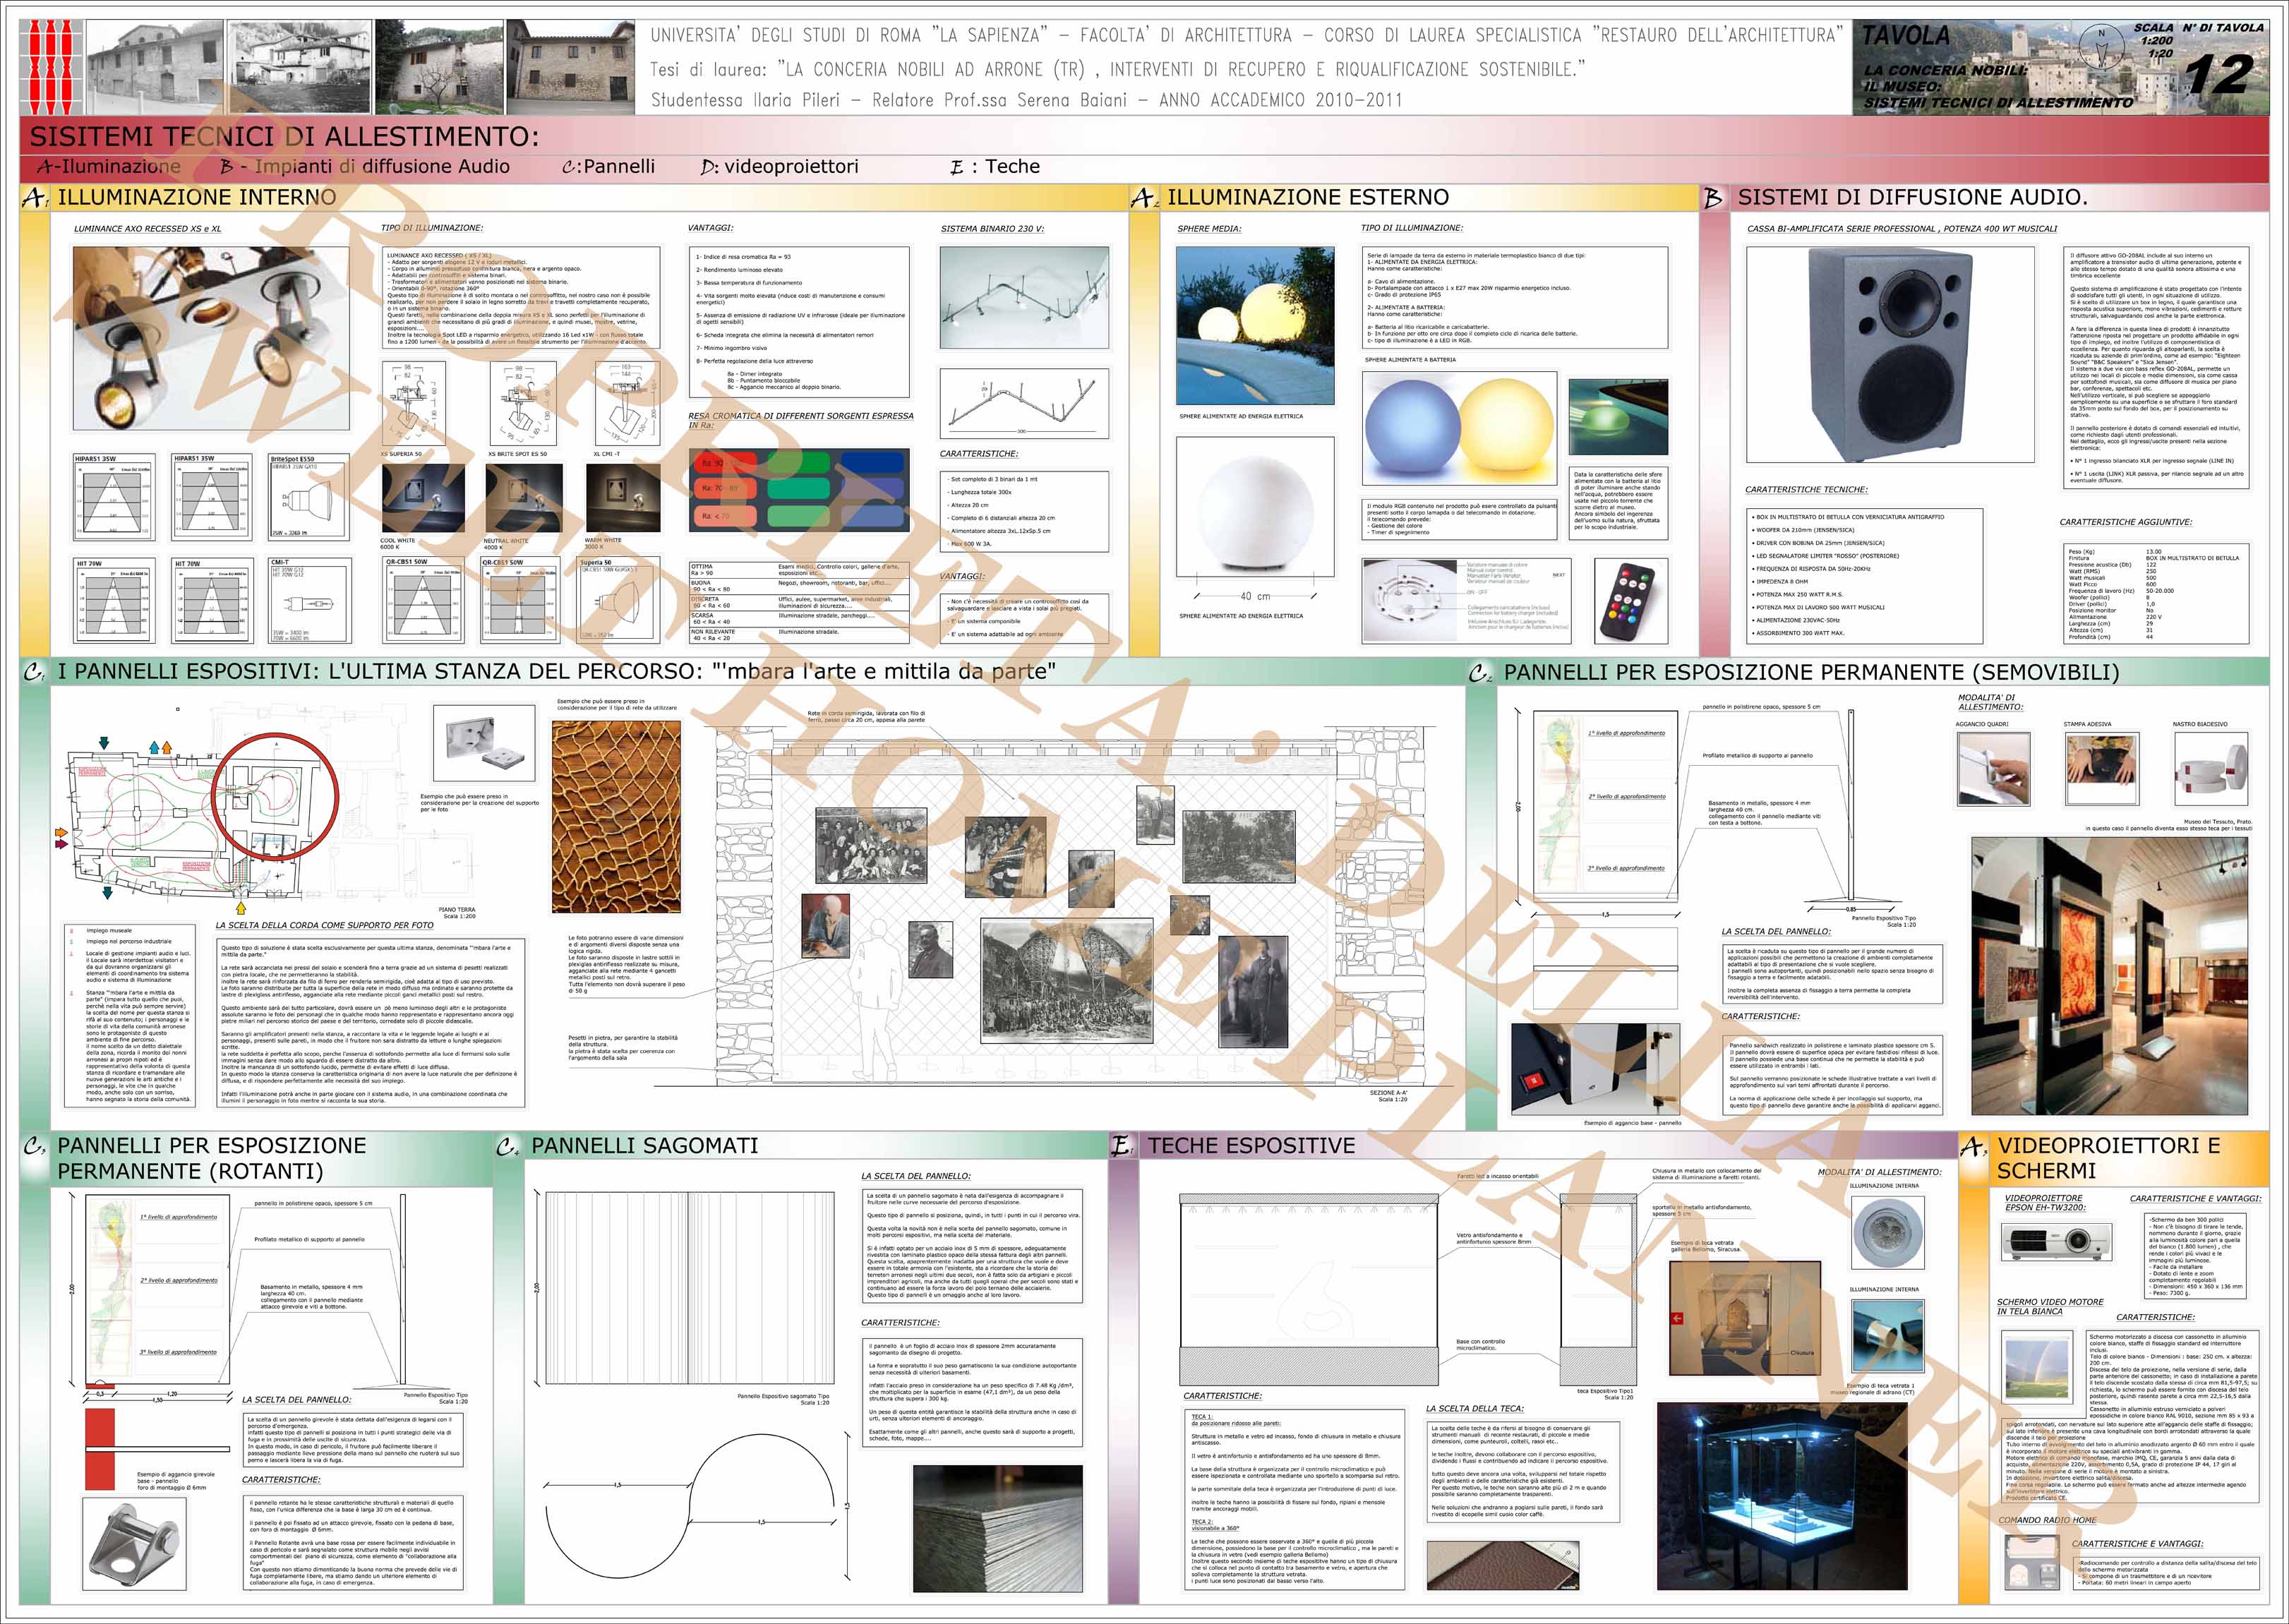2289x1624 pixels.
Task: Click the 'TECHE ESPOSITIVE' section heading
Action: click(x=1251, y=1146)
